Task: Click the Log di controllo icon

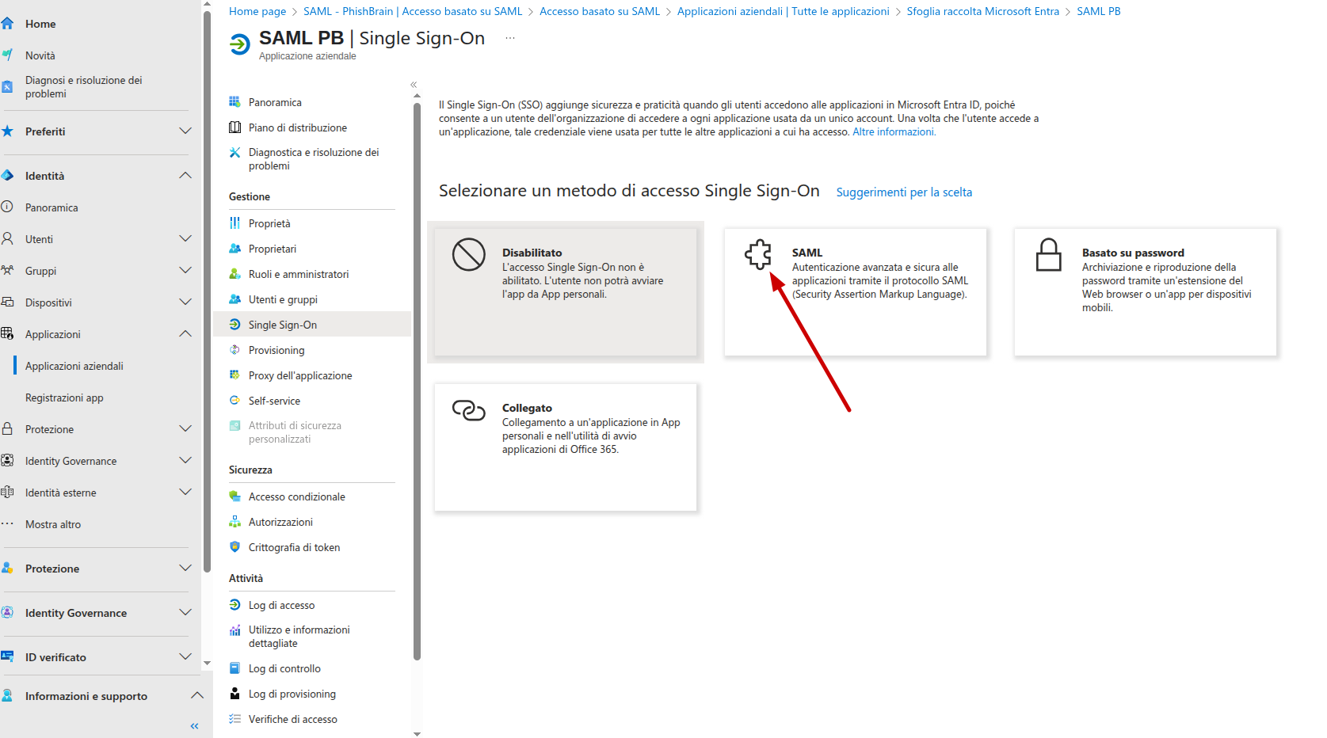Action: pyautogui.click(x=235, y=668)
